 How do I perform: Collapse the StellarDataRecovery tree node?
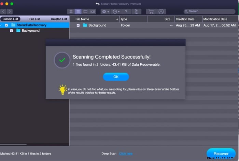pos(1,25)
